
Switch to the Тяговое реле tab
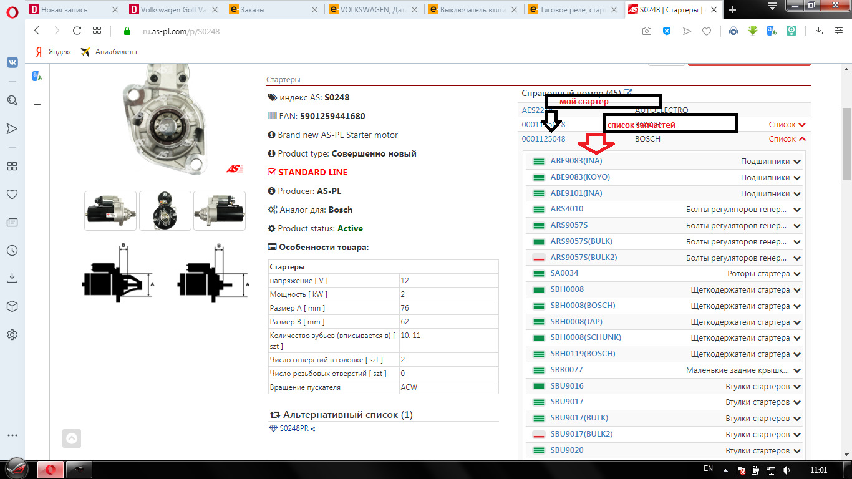pos(573,9)
